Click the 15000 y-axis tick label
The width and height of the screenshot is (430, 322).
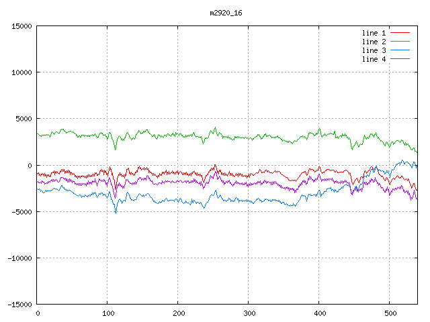21,26
